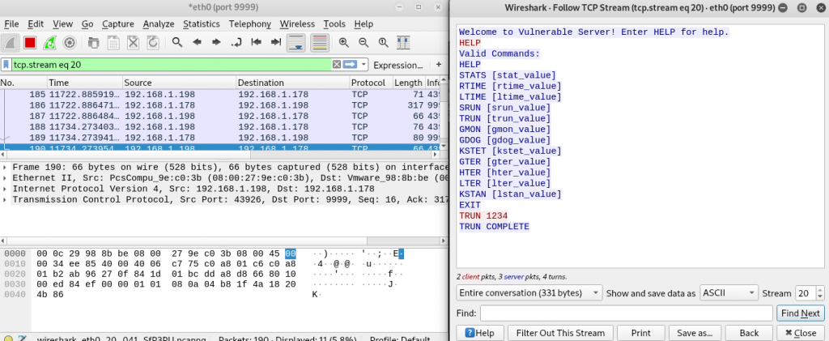Zoom out main window text
The image size is (829, 341).
point(363,43)
